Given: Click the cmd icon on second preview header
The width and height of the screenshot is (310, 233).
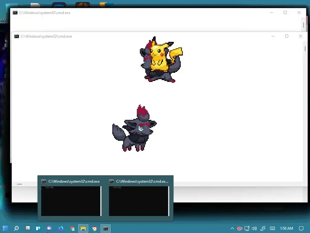Looking at the screenshot, I should point(111,182).
